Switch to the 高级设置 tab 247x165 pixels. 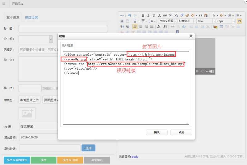31,18
